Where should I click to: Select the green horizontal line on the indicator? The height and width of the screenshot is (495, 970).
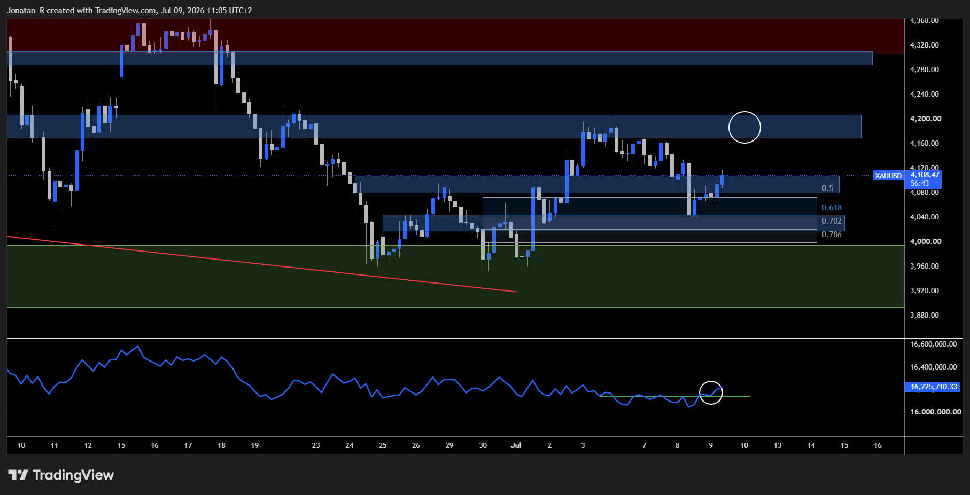[x=674, y=396]
